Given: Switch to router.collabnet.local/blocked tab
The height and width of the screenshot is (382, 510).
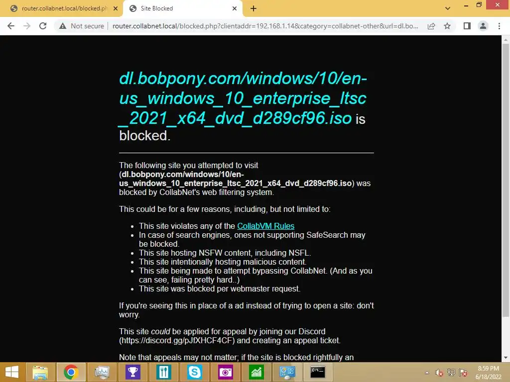Looking at the screenshot, I should [x=60, y=8].
